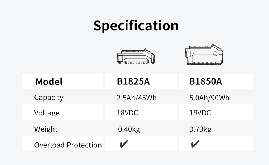
Task: Click the B1825A battery illustration
Action: point(136,57)
